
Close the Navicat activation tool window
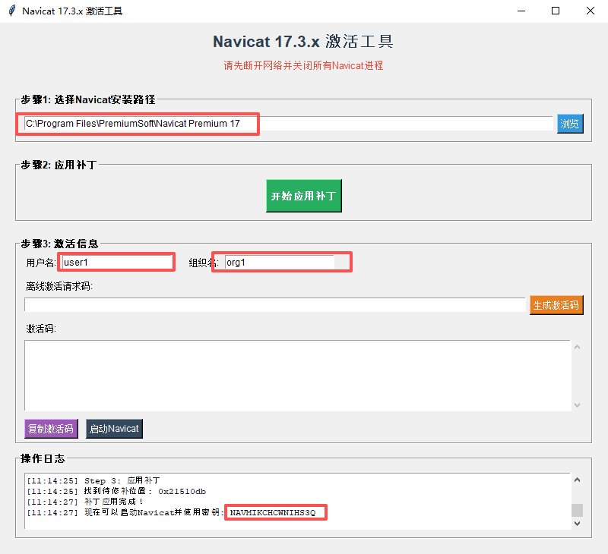[x=591, y=11]
